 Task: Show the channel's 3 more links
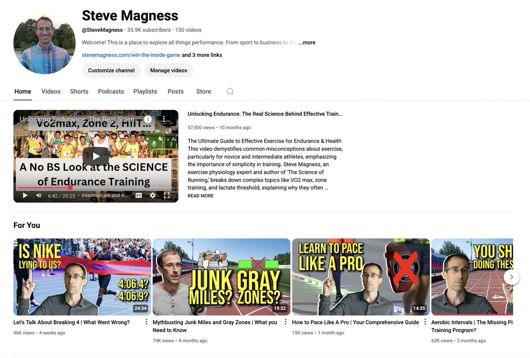click(201, 55)
